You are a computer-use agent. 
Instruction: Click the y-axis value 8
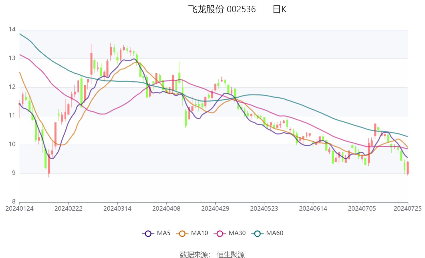click(14, 201)
